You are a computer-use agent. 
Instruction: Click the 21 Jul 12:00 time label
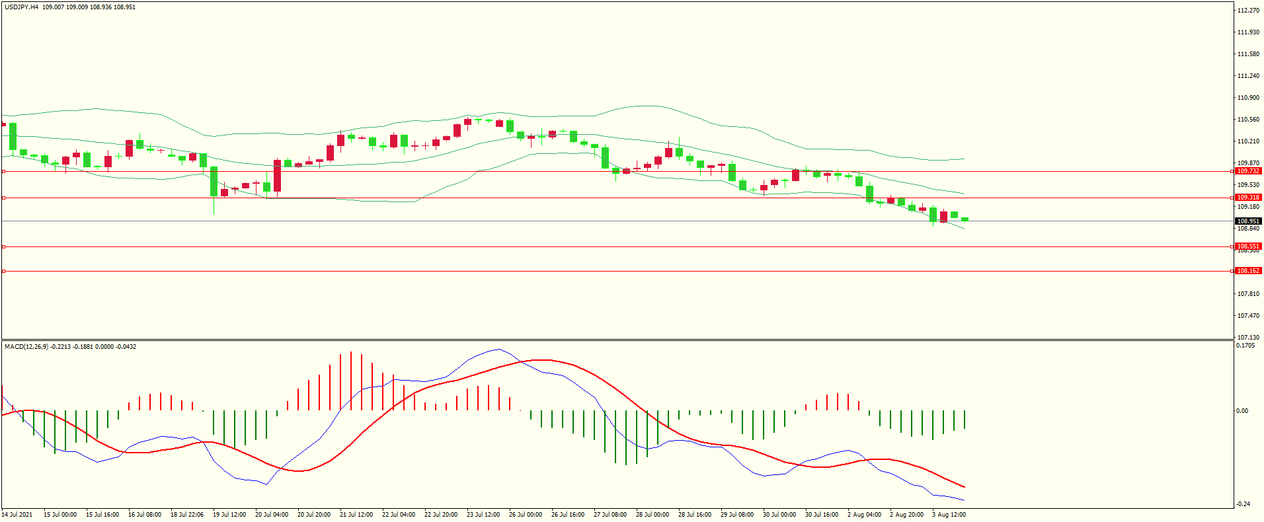pos(356,515)
